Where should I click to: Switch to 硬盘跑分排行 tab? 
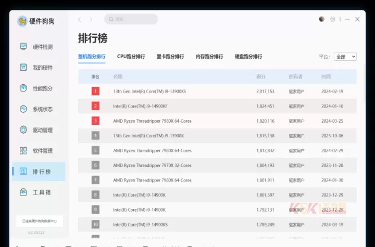pos(248,57)
